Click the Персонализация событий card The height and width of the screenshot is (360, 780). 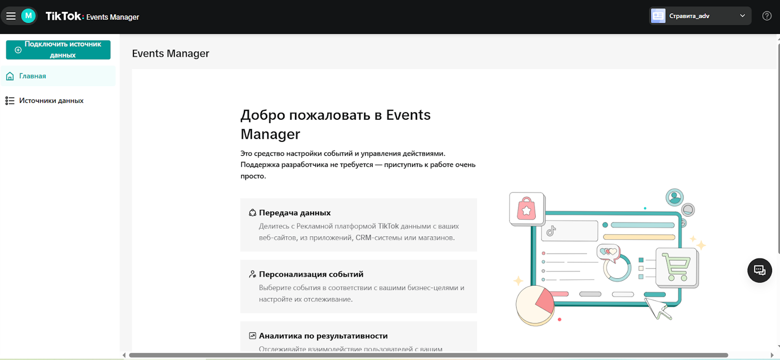pyautogui.click(x=358, y=287)
